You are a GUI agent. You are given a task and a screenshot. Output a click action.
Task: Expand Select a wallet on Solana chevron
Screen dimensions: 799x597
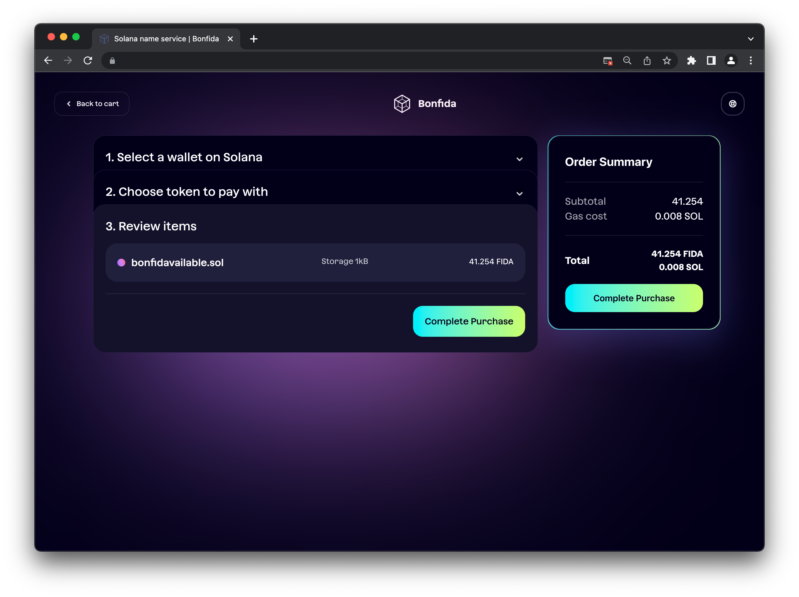pos(519,159)
